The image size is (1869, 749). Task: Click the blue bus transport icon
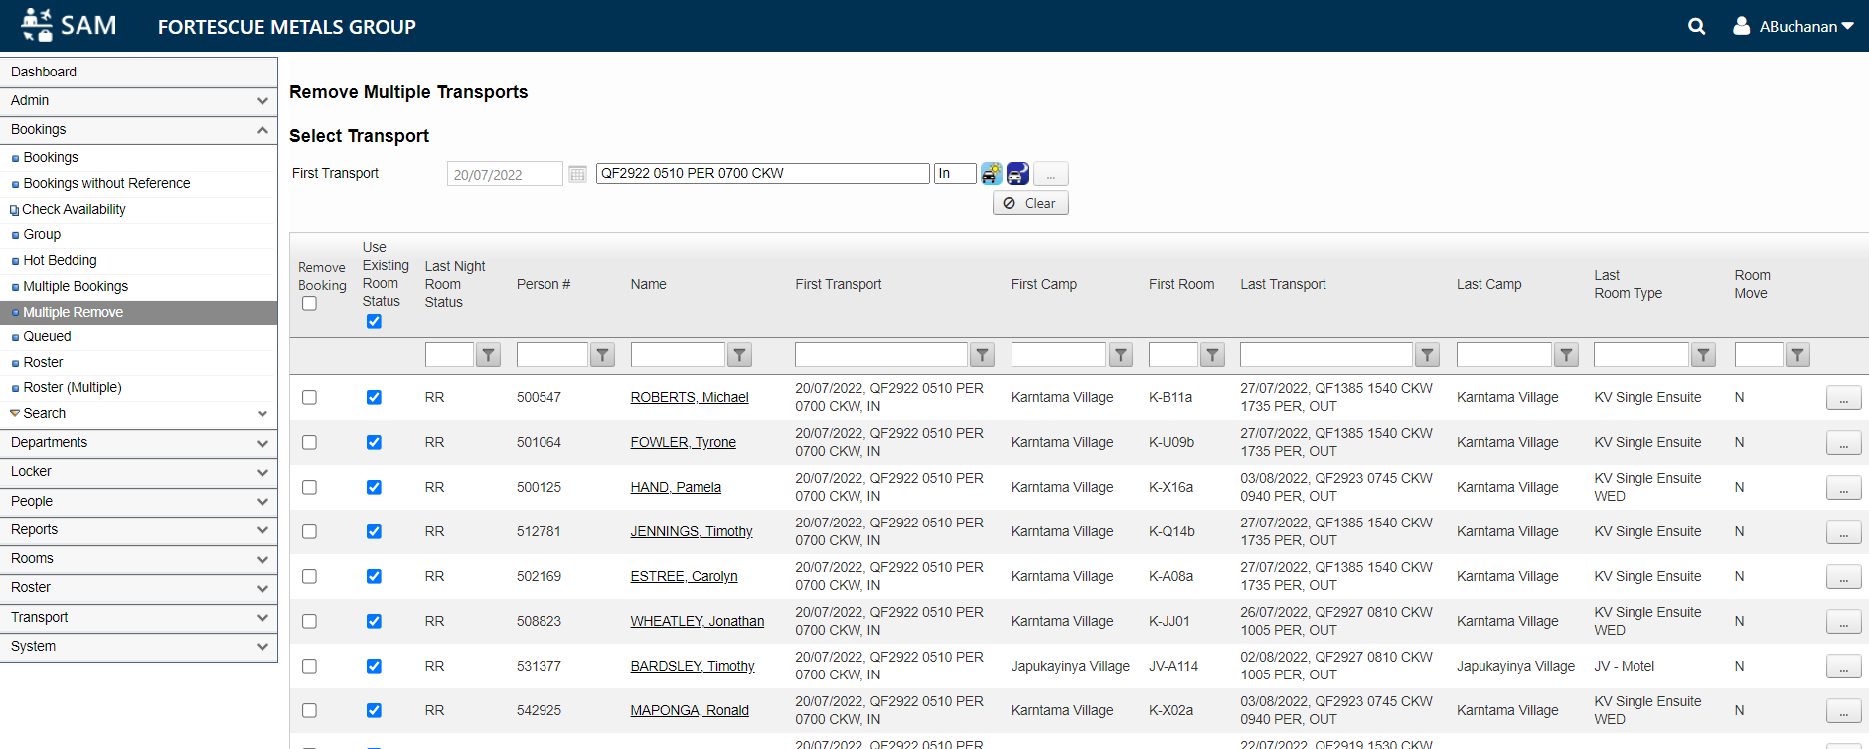coord(1017,173)
